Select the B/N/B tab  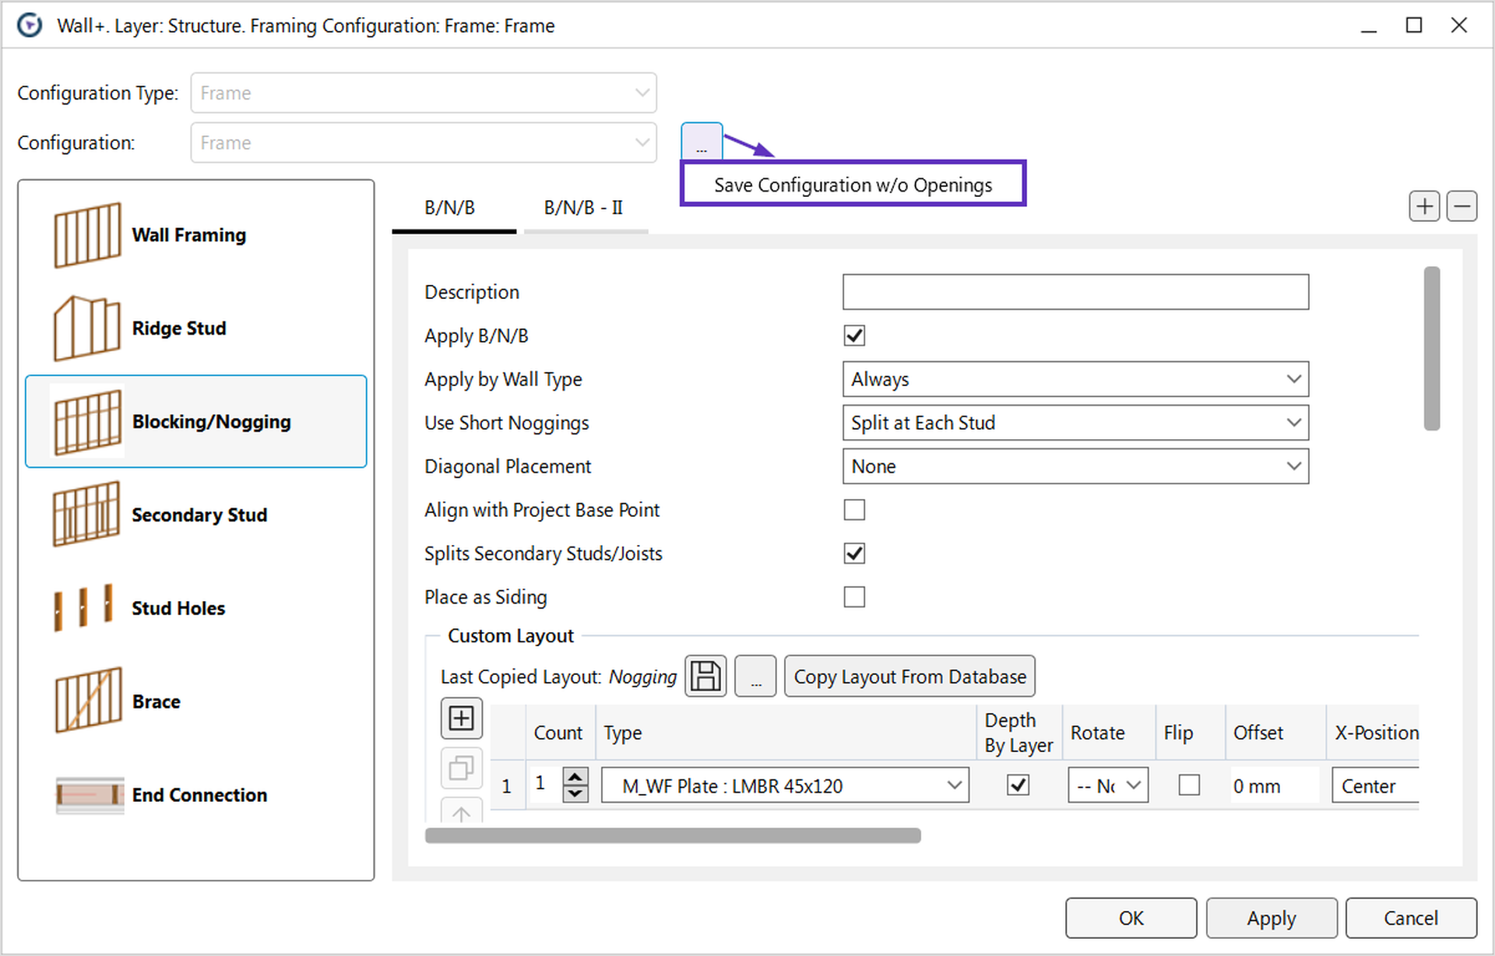(453, 208)
